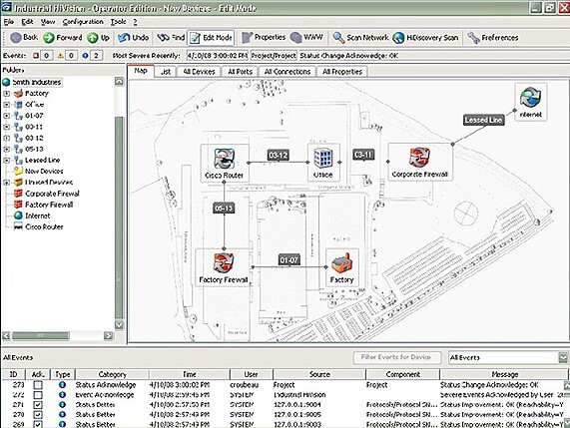Click the Undo toolbar button

click(x=134, y=38)
